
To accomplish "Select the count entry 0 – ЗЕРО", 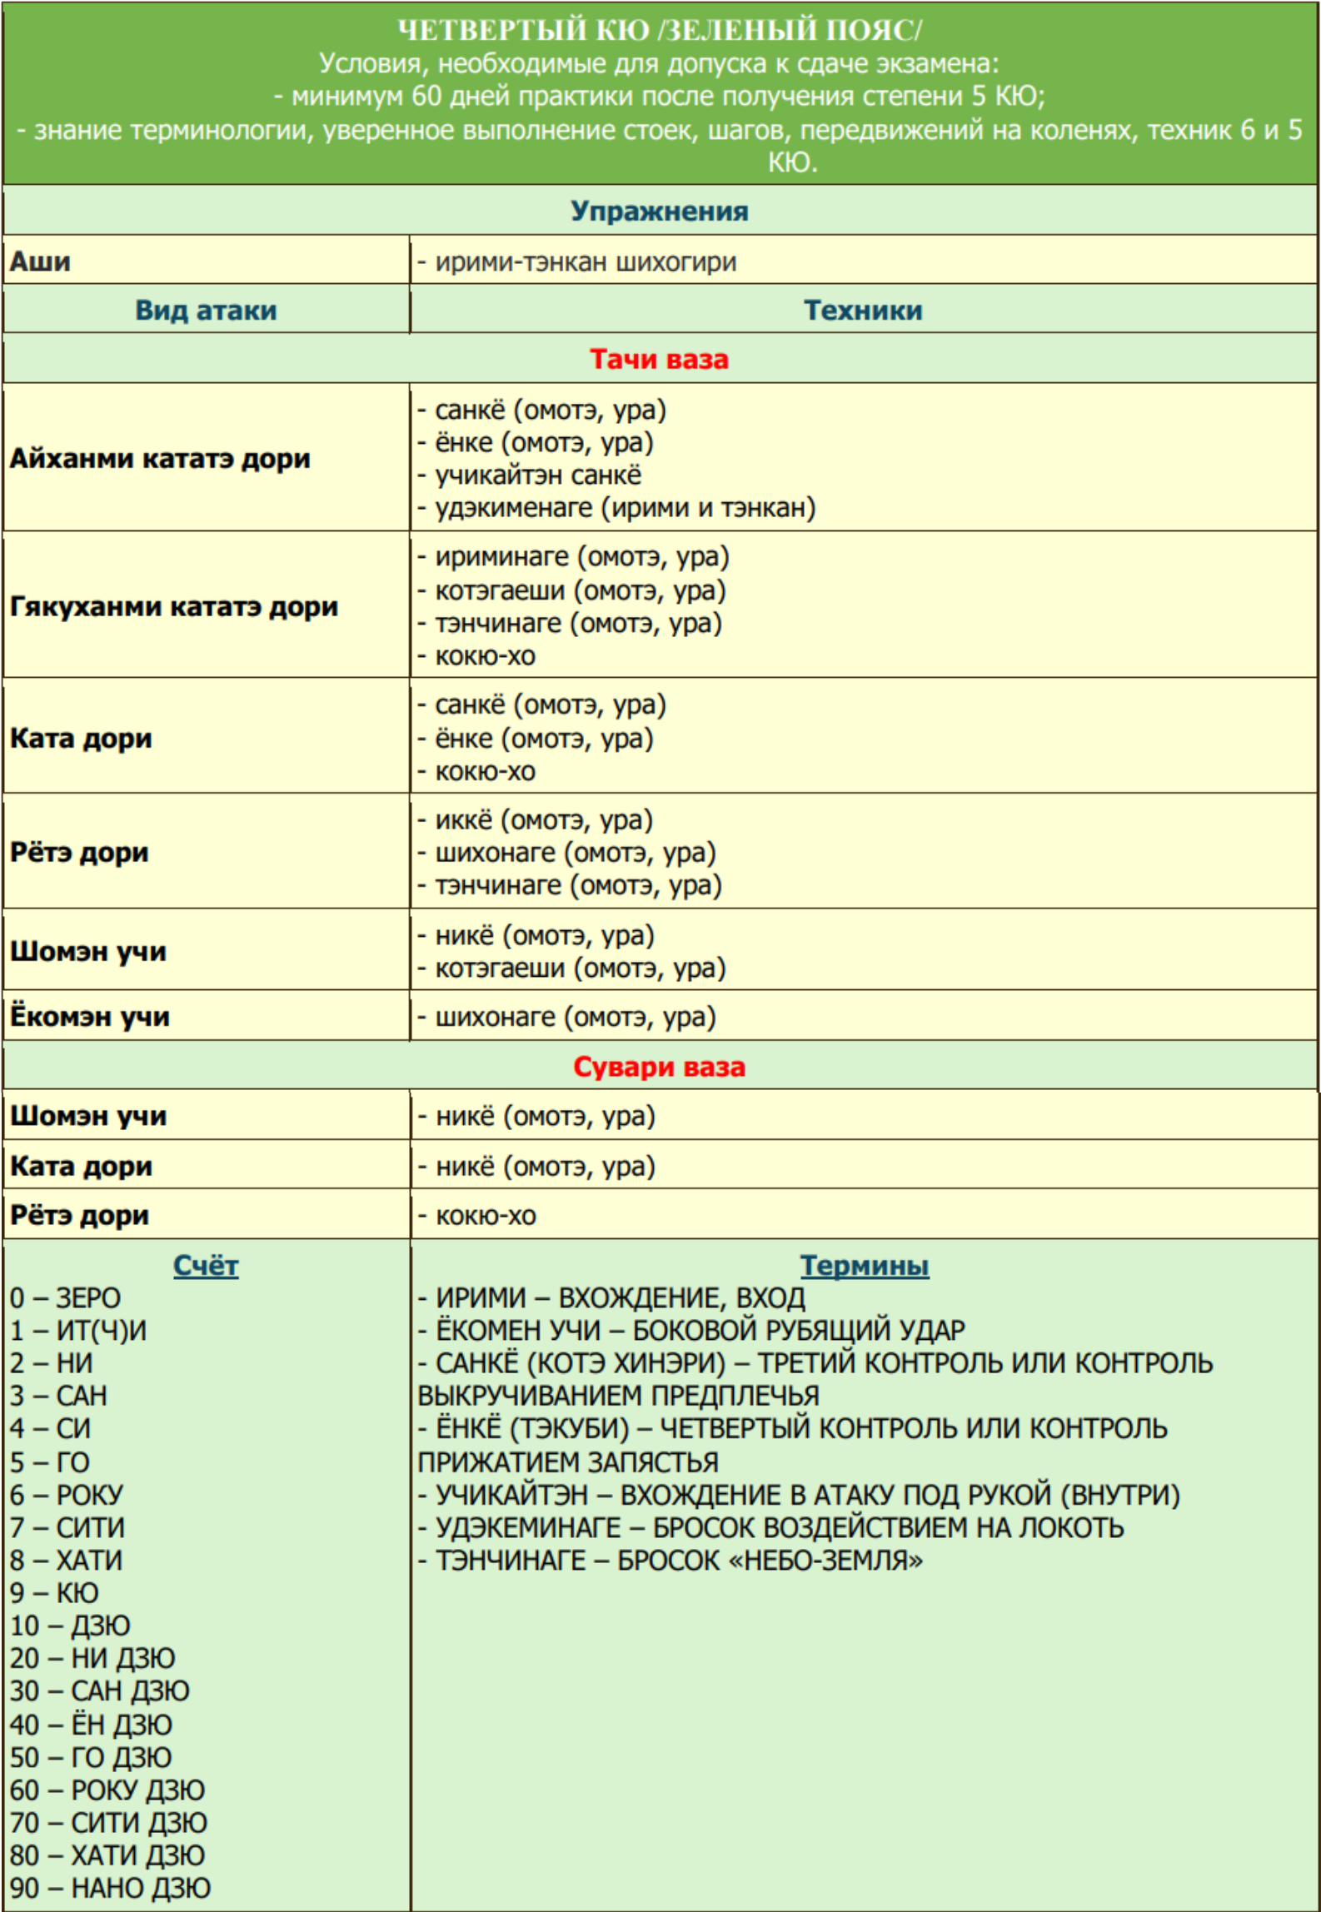I will pos(66,1297).
